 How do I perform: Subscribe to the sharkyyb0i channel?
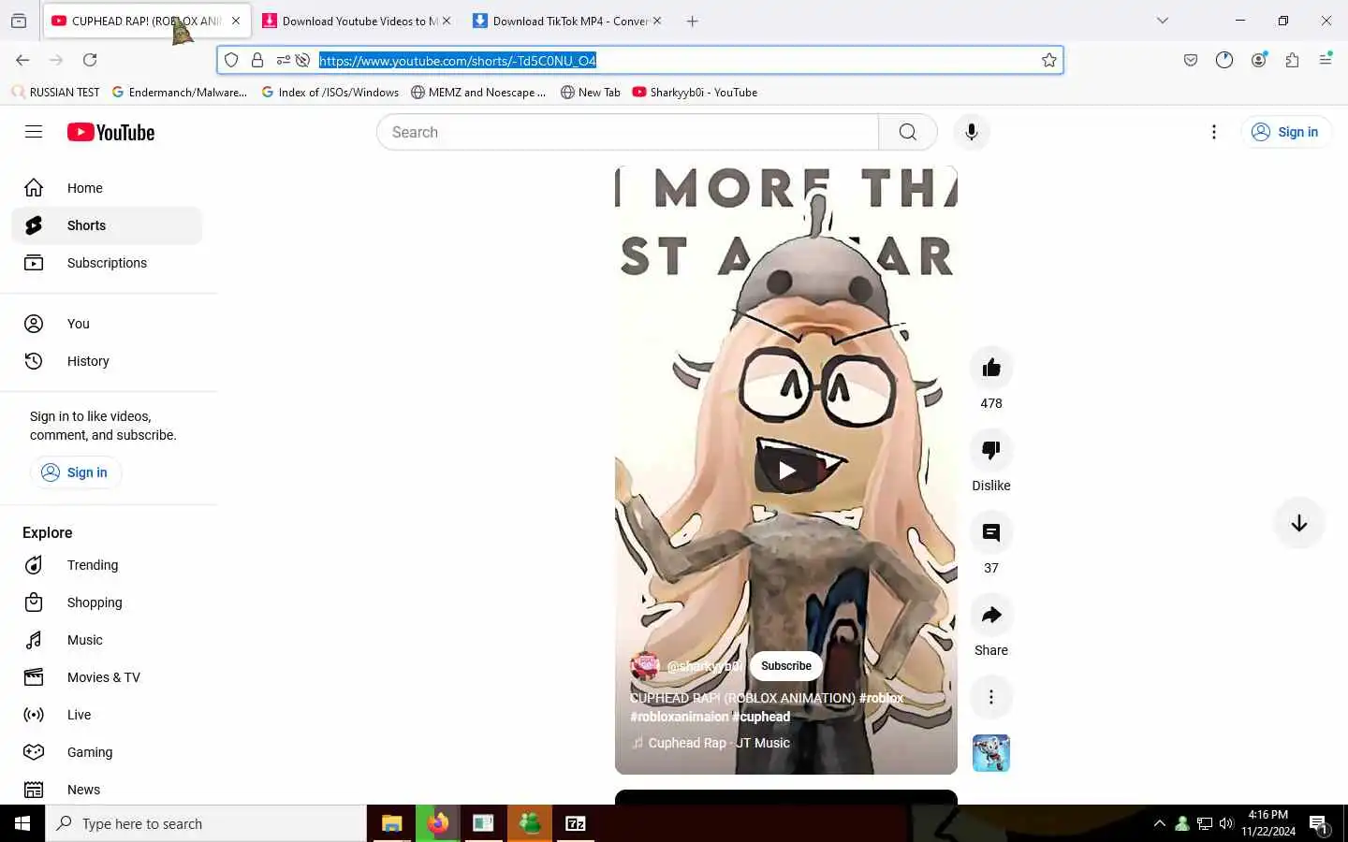[786, 666]
